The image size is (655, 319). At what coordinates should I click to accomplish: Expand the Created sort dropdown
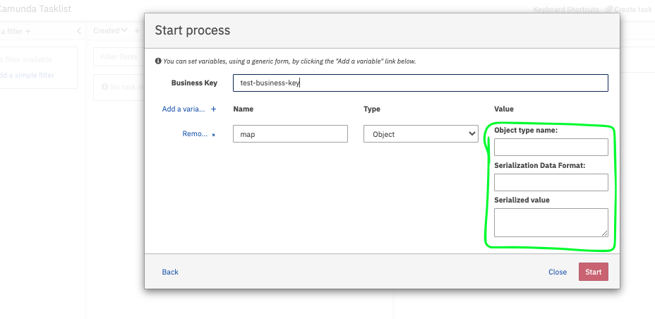110,31
